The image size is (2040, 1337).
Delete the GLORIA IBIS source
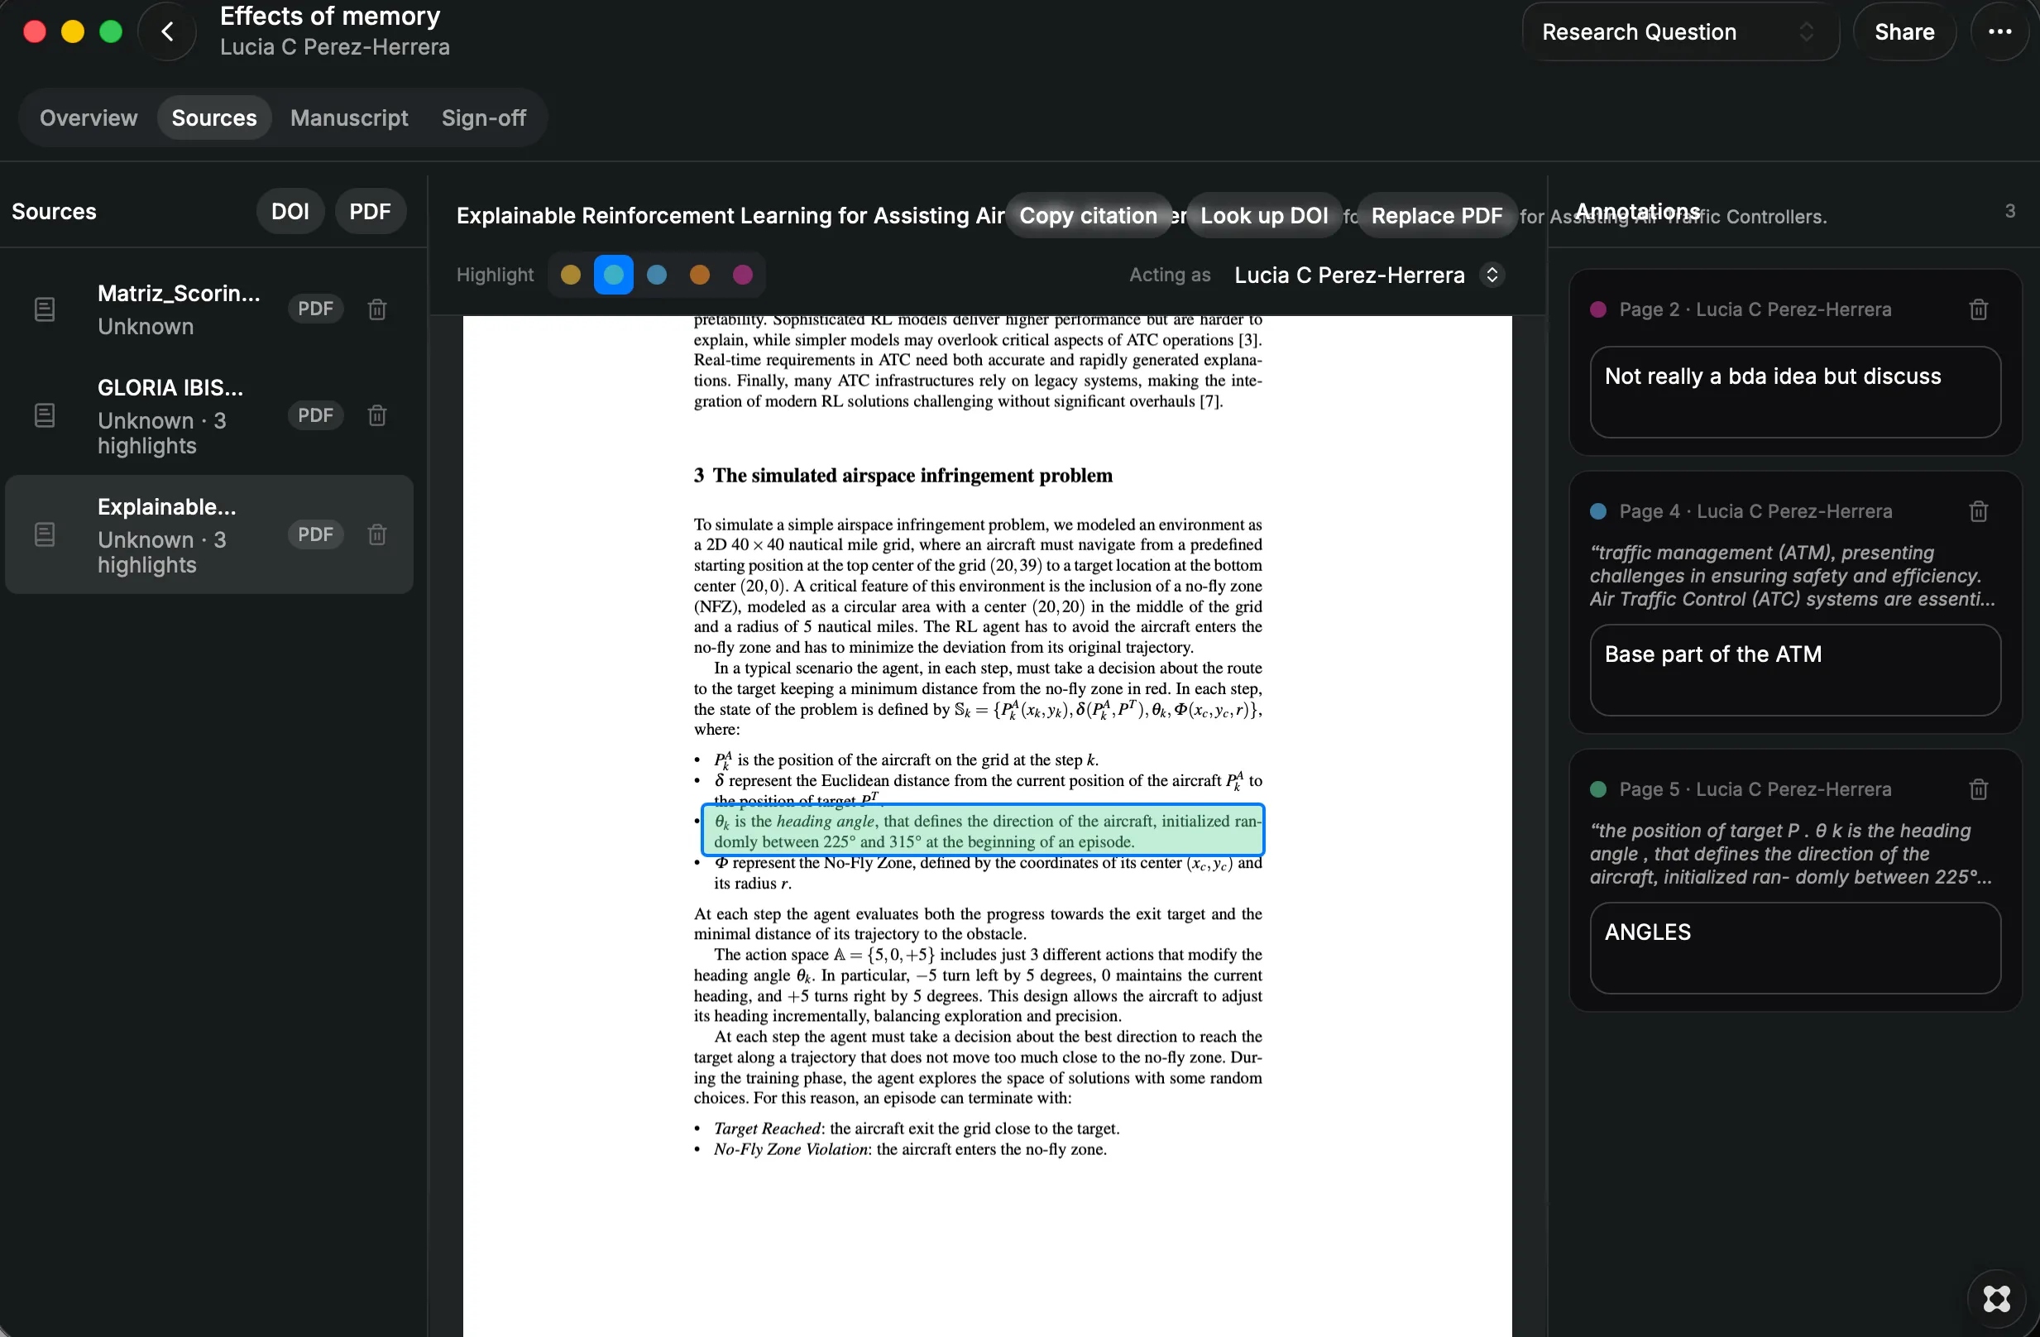tap(377, 415)
